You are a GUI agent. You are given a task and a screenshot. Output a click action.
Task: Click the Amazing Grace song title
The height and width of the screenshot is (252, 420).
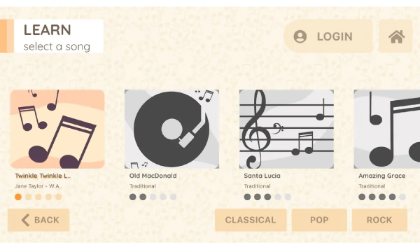pos(382,176)
